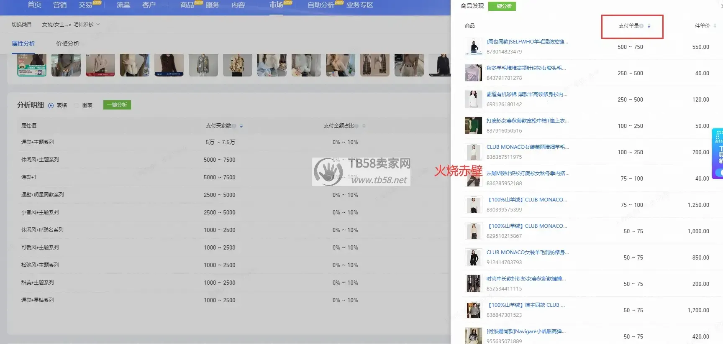Viewport: 723px width, 344px height.
Task: Open the 商品 menu
Action: pyautogui.click(x=187, y=5)
